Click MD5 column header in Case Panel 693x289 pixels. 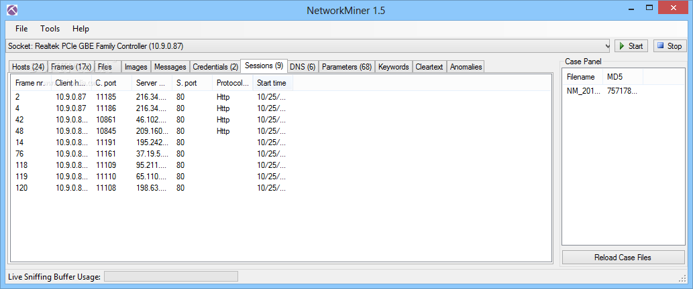[x=623, y=77]
